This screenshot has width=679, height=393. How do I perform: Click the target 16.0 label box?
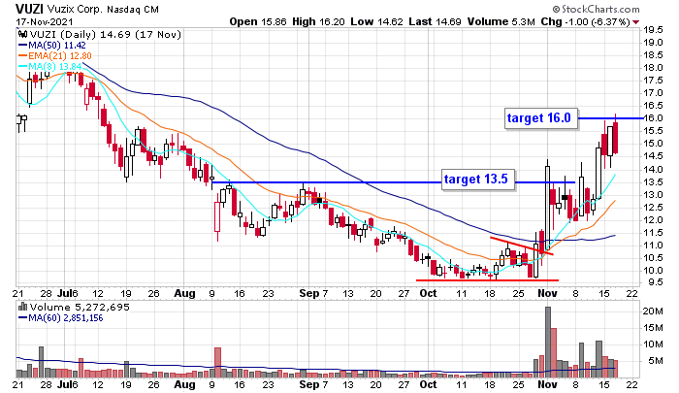[x=541, y=118]
